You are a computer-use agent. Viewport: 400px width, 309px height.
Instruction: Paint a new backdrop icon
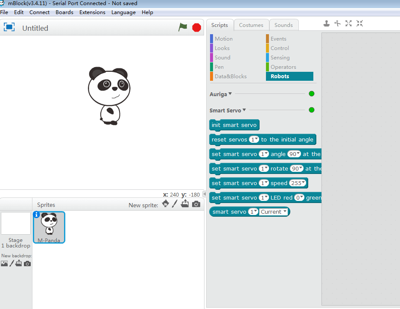tap(12, 263)
